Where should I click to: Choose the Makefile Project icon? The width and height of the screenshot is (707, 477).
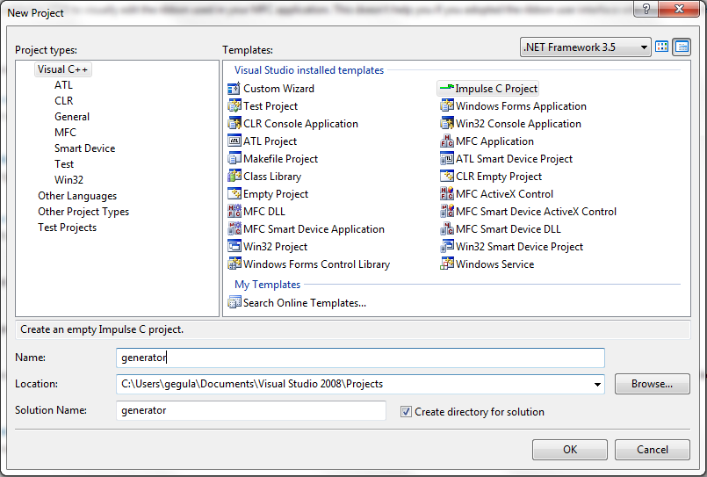pos(234,159)
